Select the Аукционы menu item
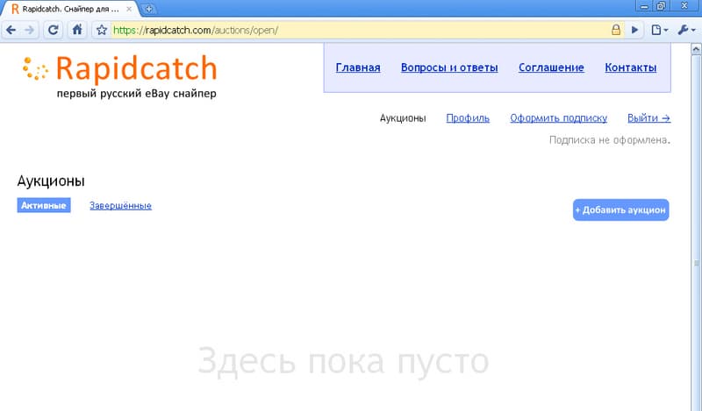This screenshot has height=411, width=702. [x=403, y=118]
